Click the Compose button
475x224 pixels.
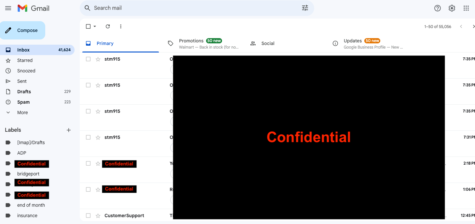[22, 30]
